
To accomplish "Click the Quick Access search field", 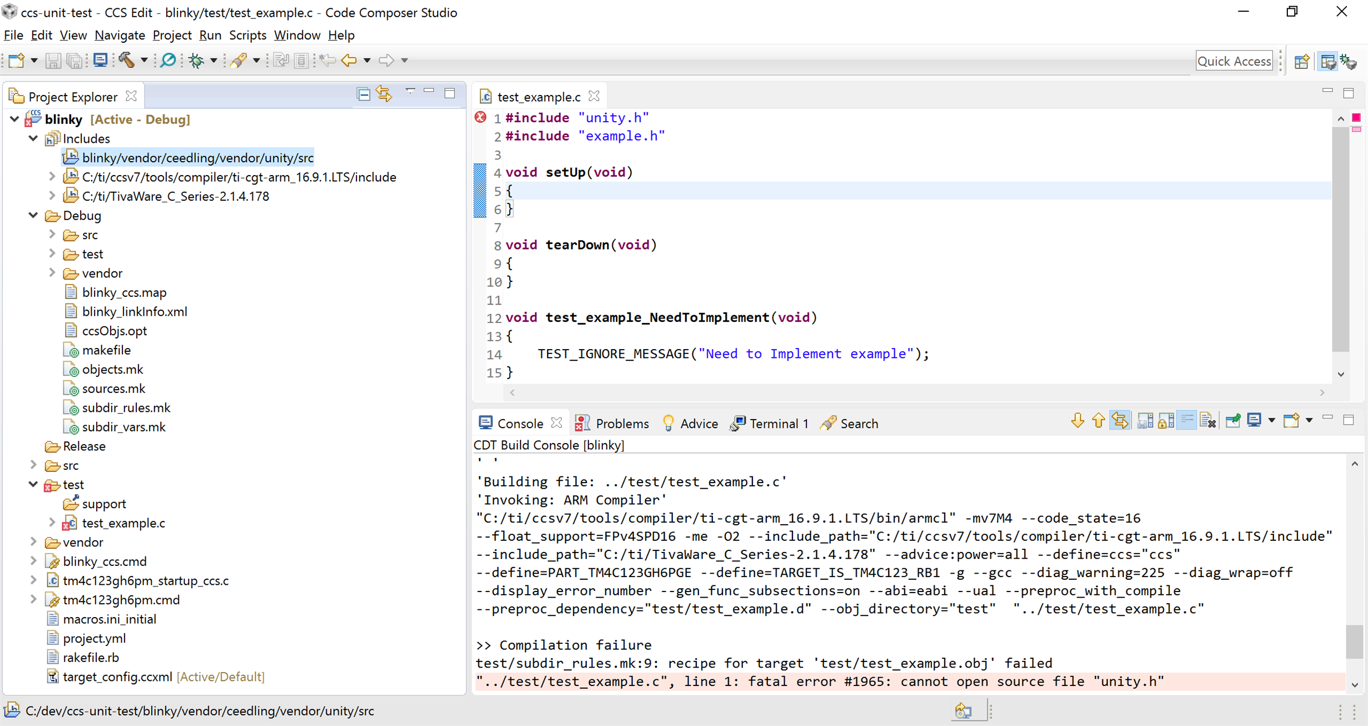I will coord(1234,61).
